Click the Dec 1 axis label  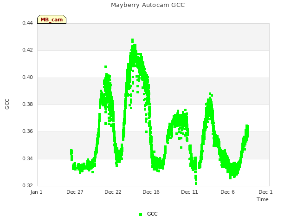[265, 192]
